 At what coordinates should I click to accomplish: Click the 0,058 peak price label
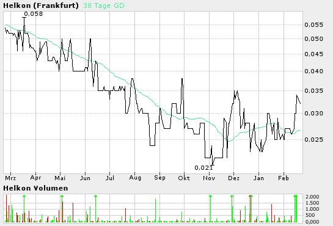pos(34,14)
